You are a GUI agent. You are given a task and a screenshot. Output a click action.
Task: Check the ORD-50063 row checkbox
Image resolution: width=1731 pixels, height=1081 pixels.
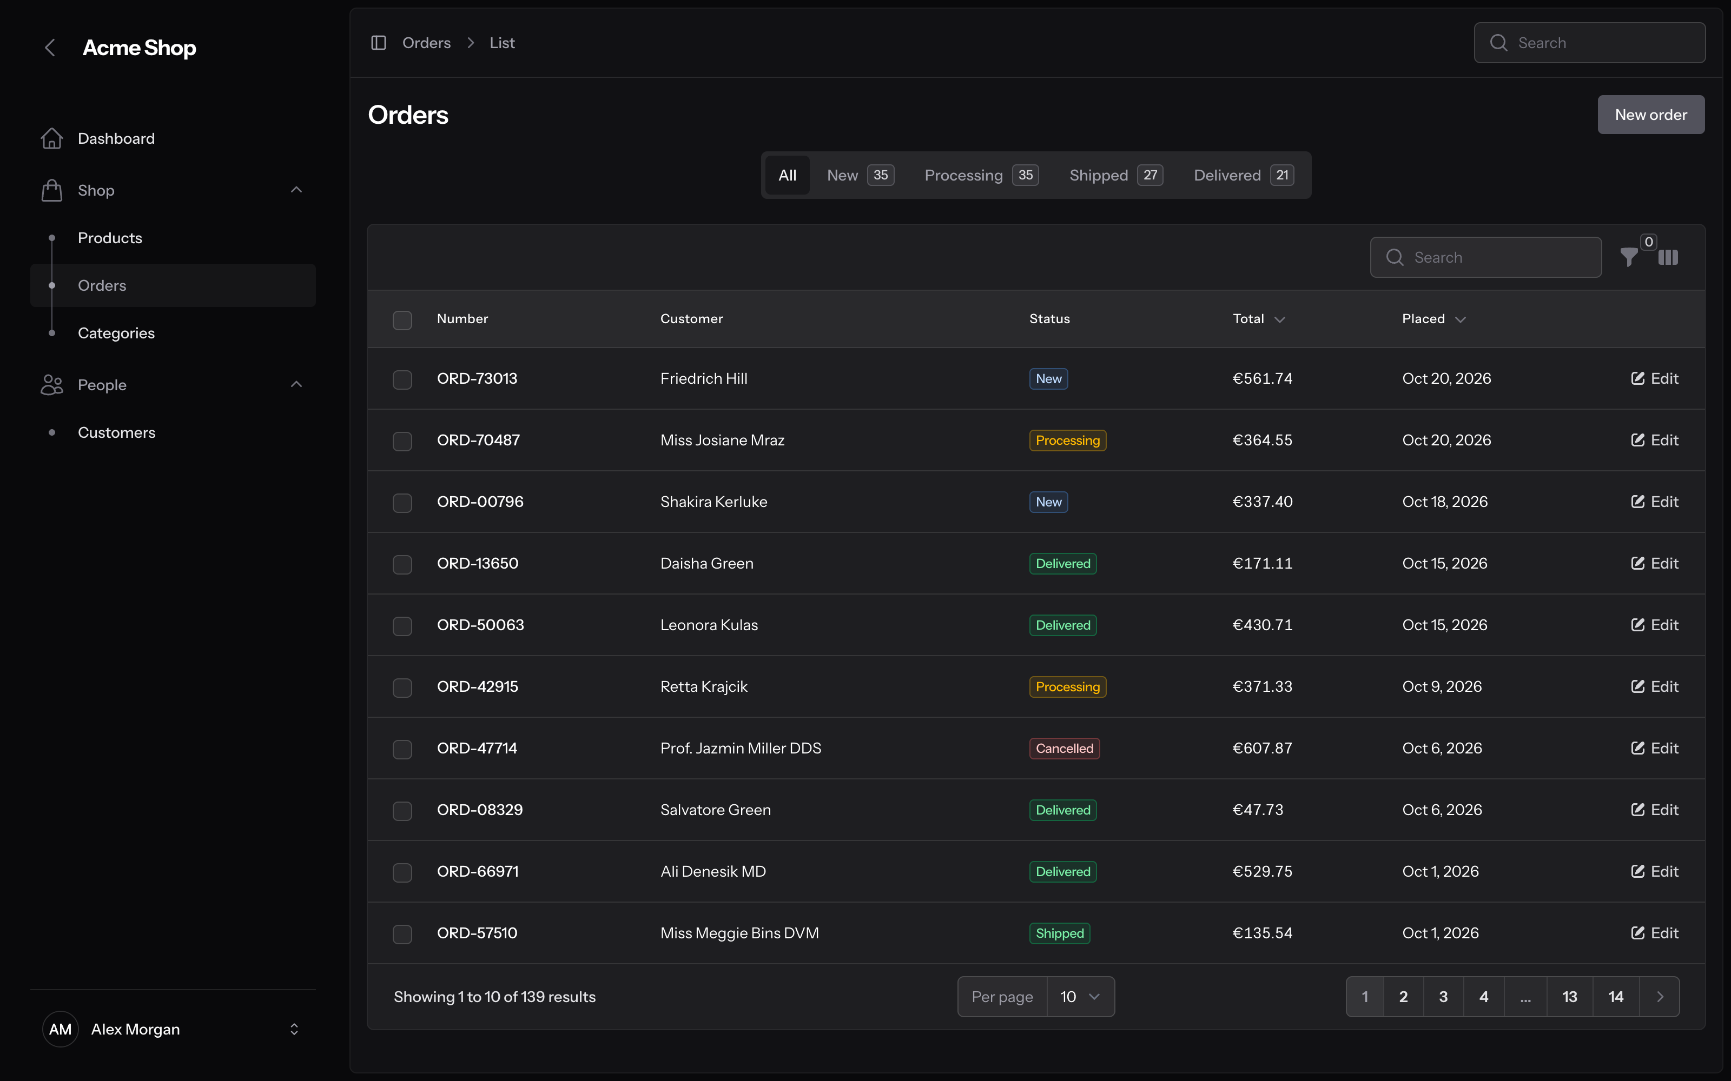[x=402, y=625]
